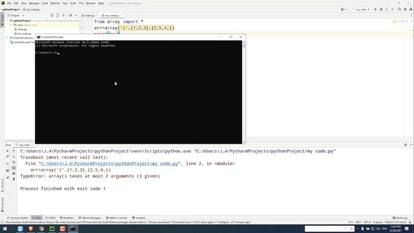Switch to main.py editor tab
This screenshot has width=414, height=233.
click(89, 16)
